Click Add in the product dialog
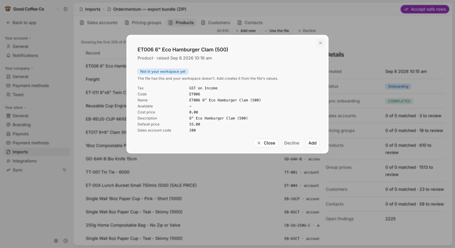The image size is (455, 248). click(x=312, y=143)
